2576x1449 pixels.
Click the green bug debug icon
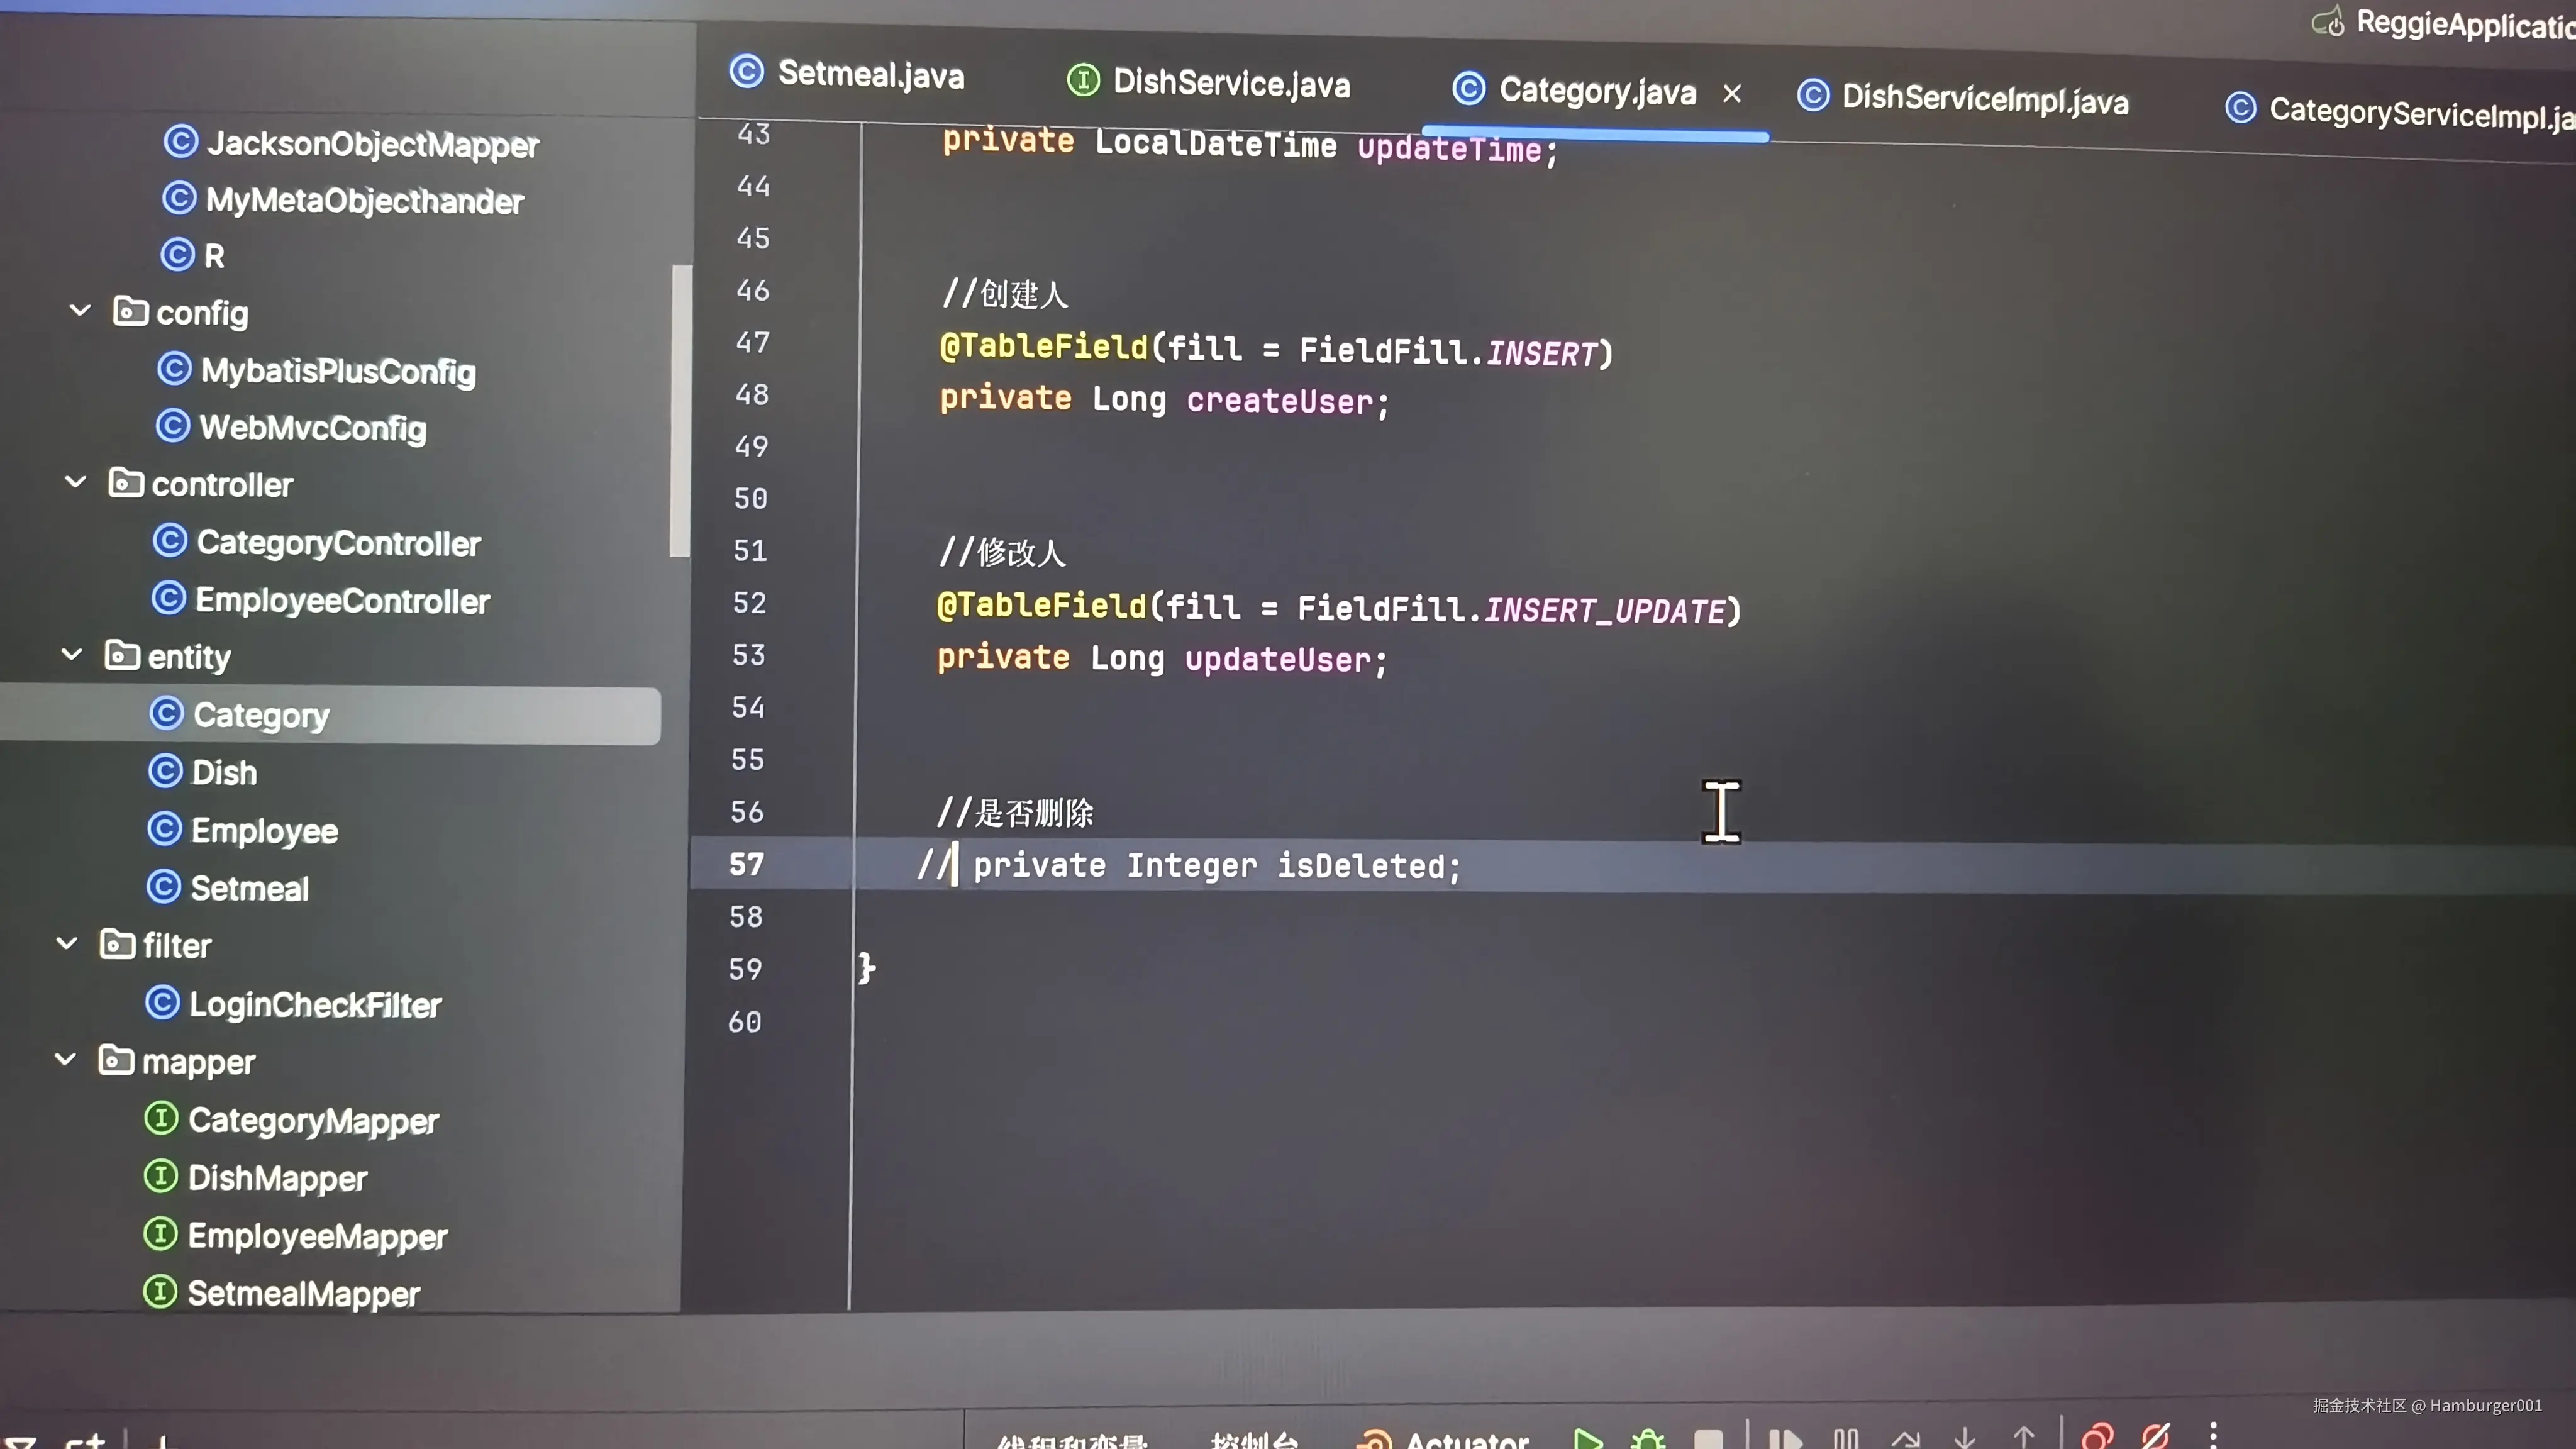pos(1648,1440)
